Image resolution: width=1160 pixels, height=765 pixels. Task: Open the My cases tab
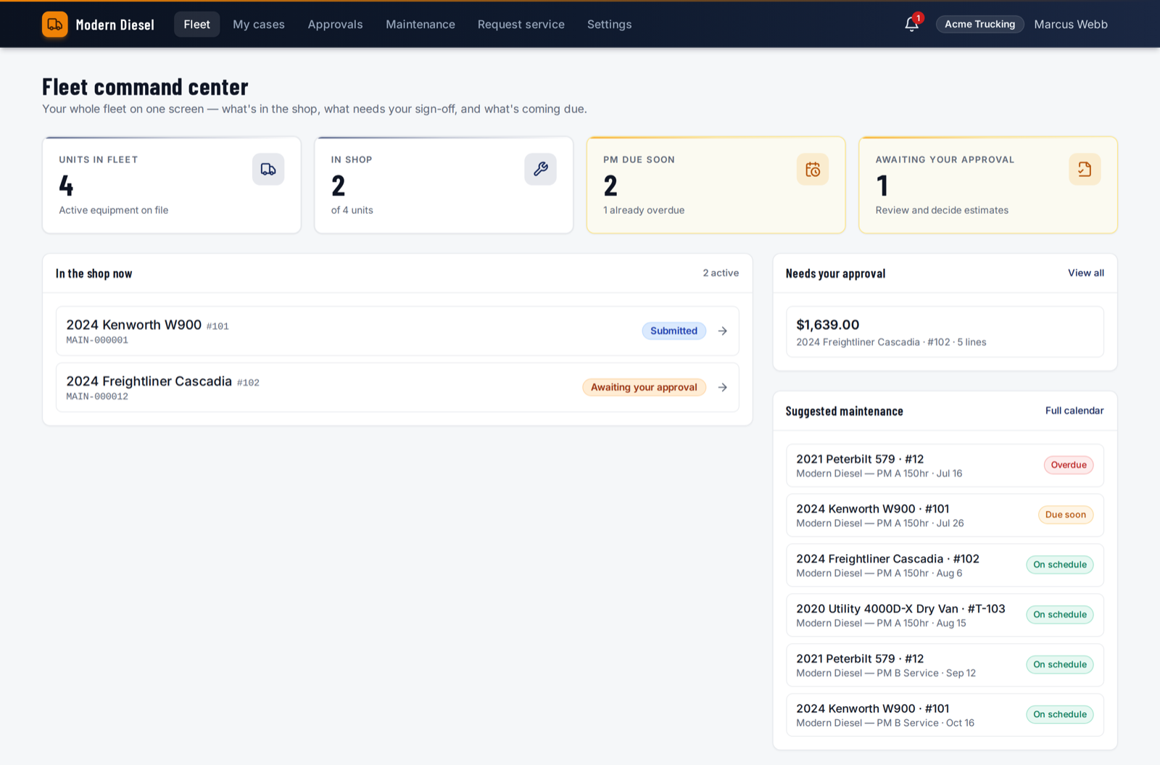point(259,24)
